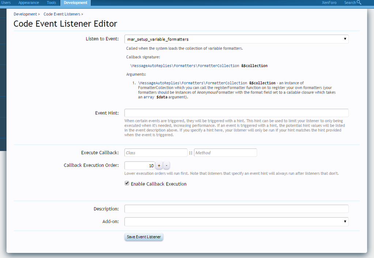Screen dimensions: 374x258
Task: Select the Development tab
Action: coord(75,3)
